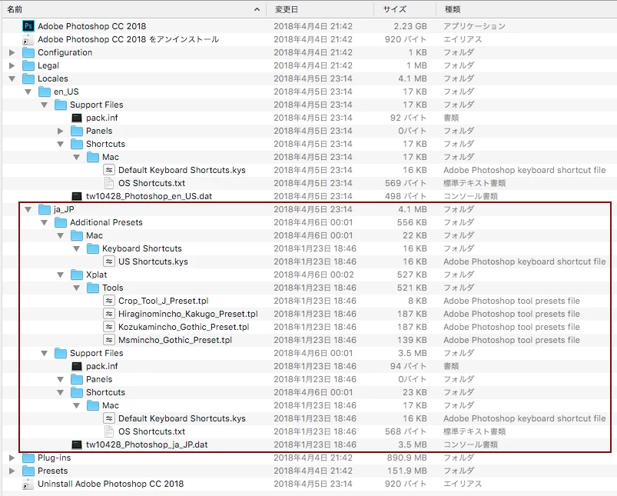This screenshot has width=617, height=496.
Task: Click the Legal folder icon
Action: (x=28, y=65)
